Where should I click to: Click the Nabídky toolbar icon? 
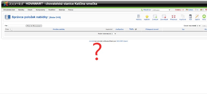pos(139,17)
